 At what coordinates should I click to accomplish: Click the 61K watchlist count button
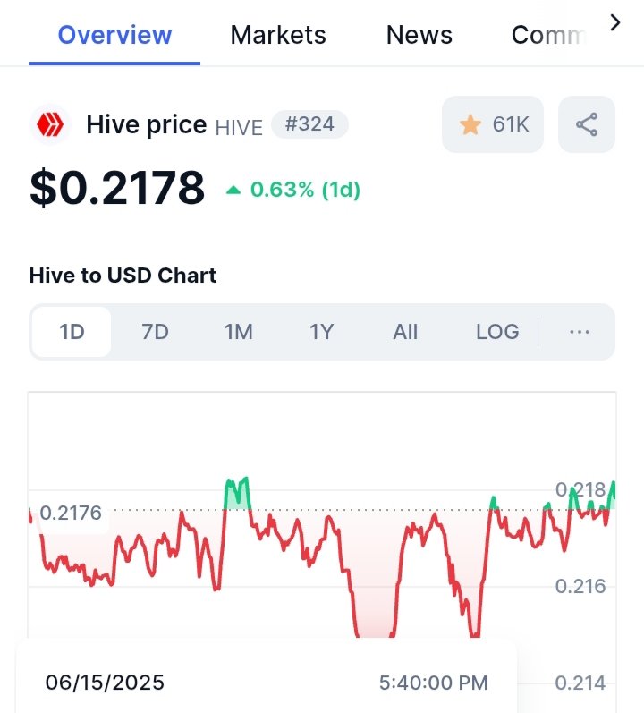[493, 124]
